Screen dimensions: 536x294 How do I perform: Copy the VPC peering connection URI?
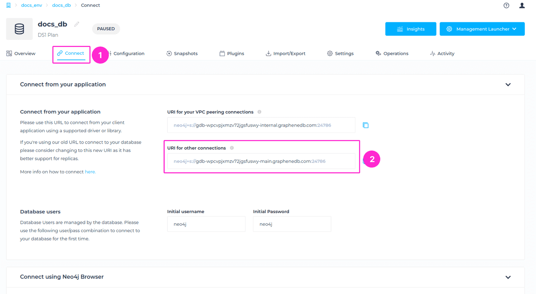[366, 125]
